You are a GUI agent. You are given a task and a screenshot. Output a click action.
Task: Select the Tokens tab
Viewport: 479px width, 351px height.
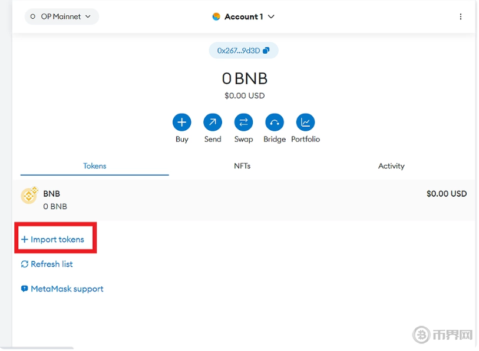(x=94, y=166)
